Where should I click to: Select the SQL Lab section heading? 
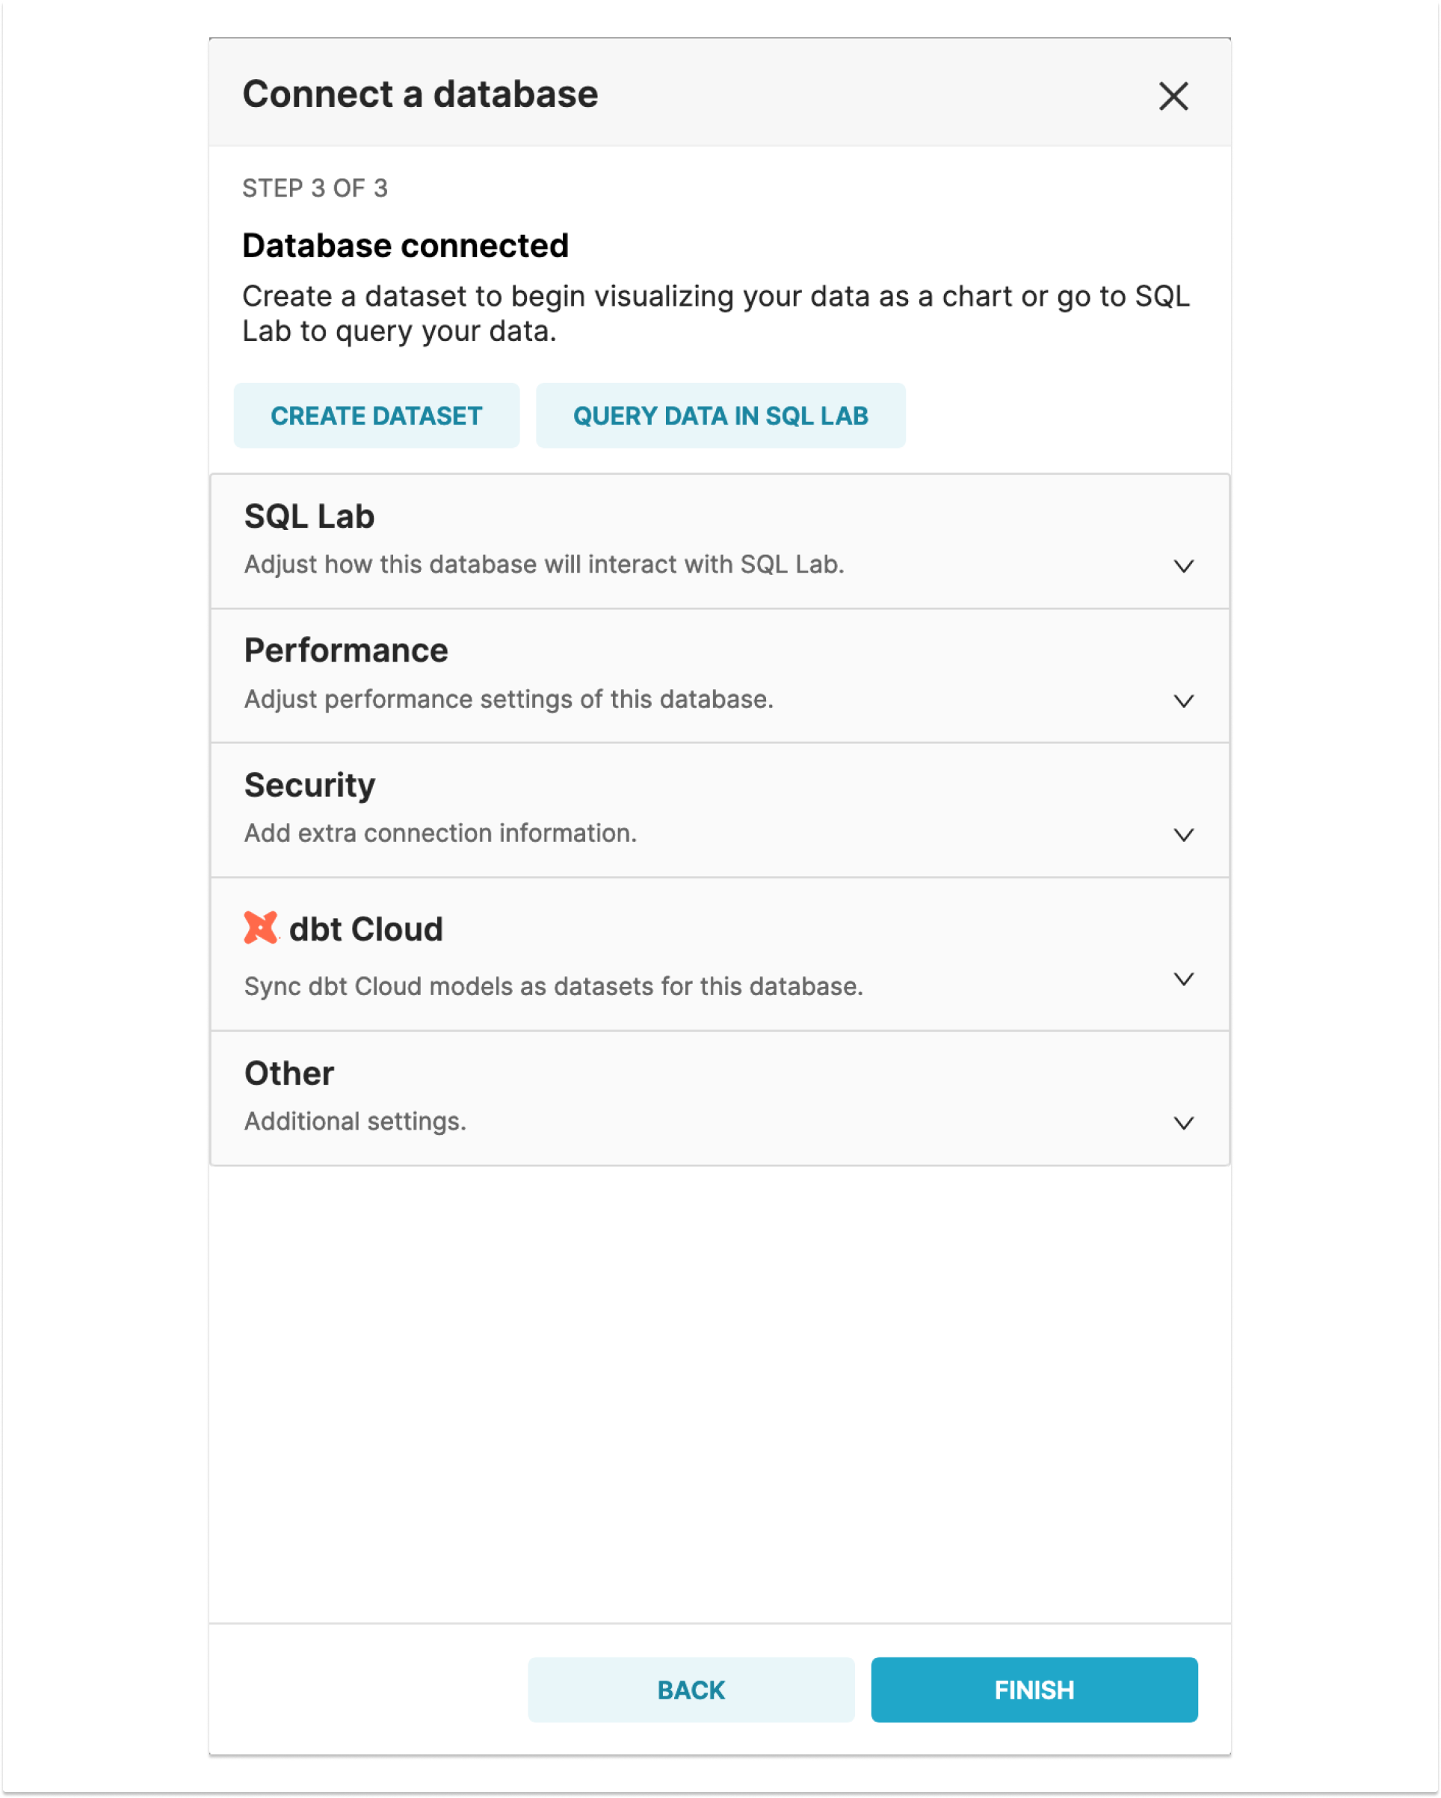click(x=309, y=516)
